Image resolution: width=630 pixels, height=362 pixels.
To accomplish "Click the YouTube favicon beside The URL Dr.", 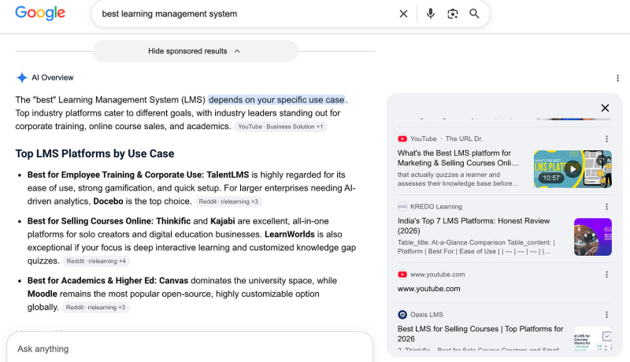I will (x=402, y=139).
